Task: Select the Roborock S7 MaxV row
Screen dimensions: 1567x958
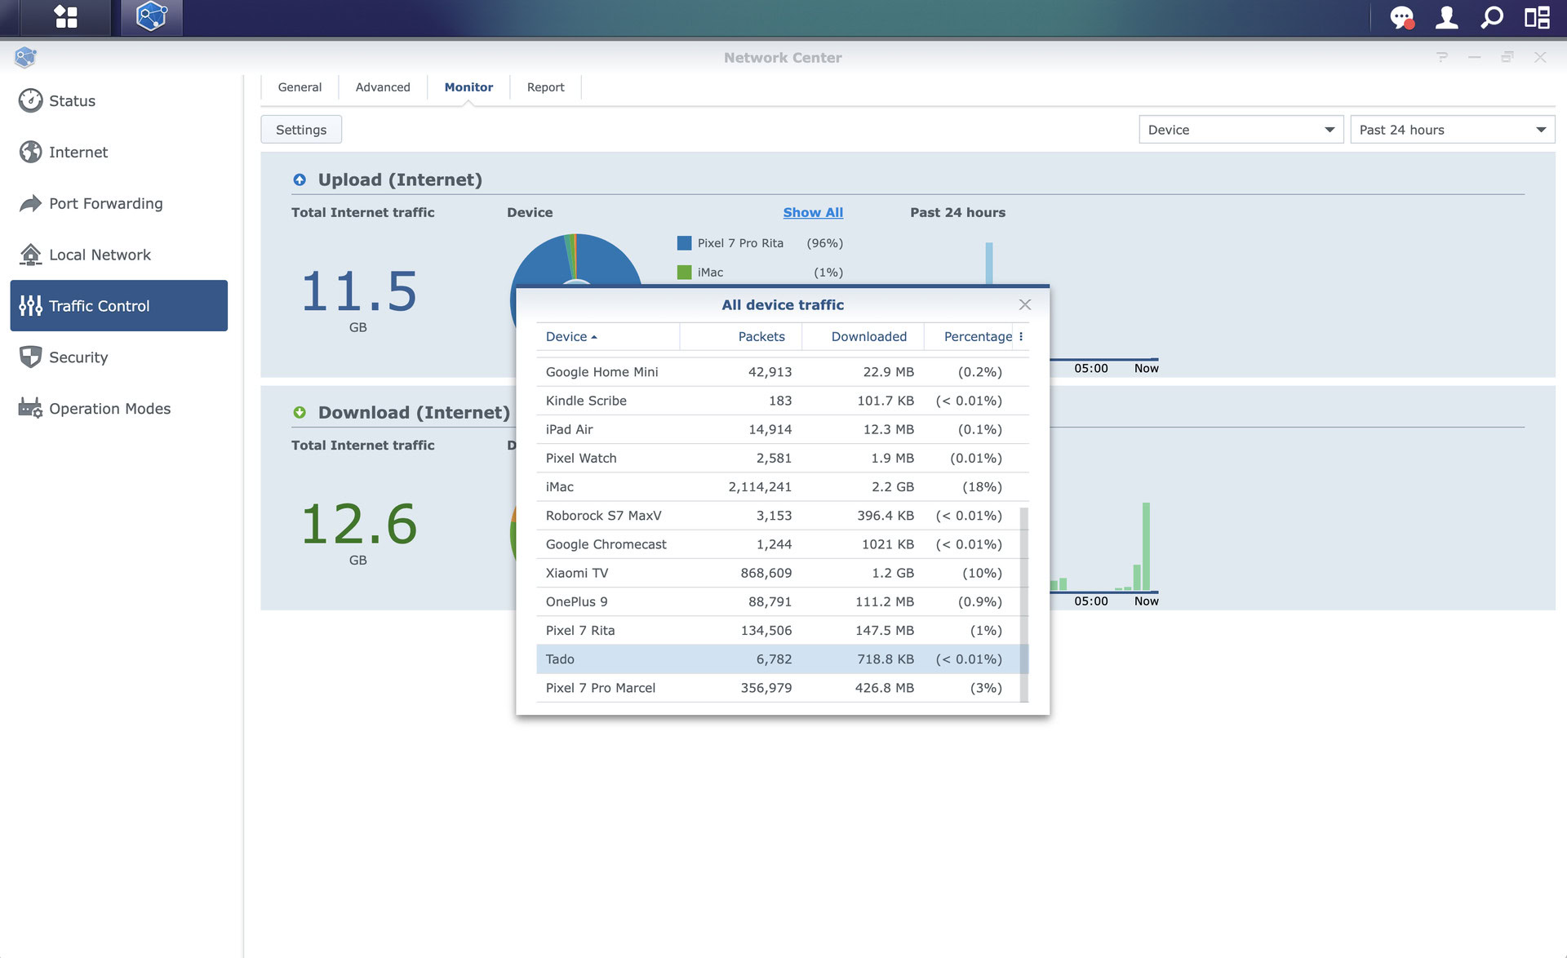Action: point(778,516)
